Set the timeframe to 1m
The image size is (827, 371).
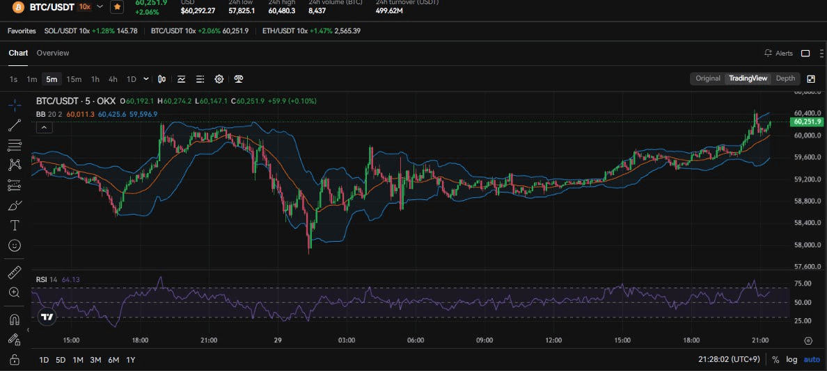tap(31, 79)
